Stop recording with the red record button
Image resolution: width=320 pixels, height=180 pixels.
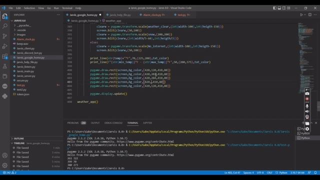[307, 99]
